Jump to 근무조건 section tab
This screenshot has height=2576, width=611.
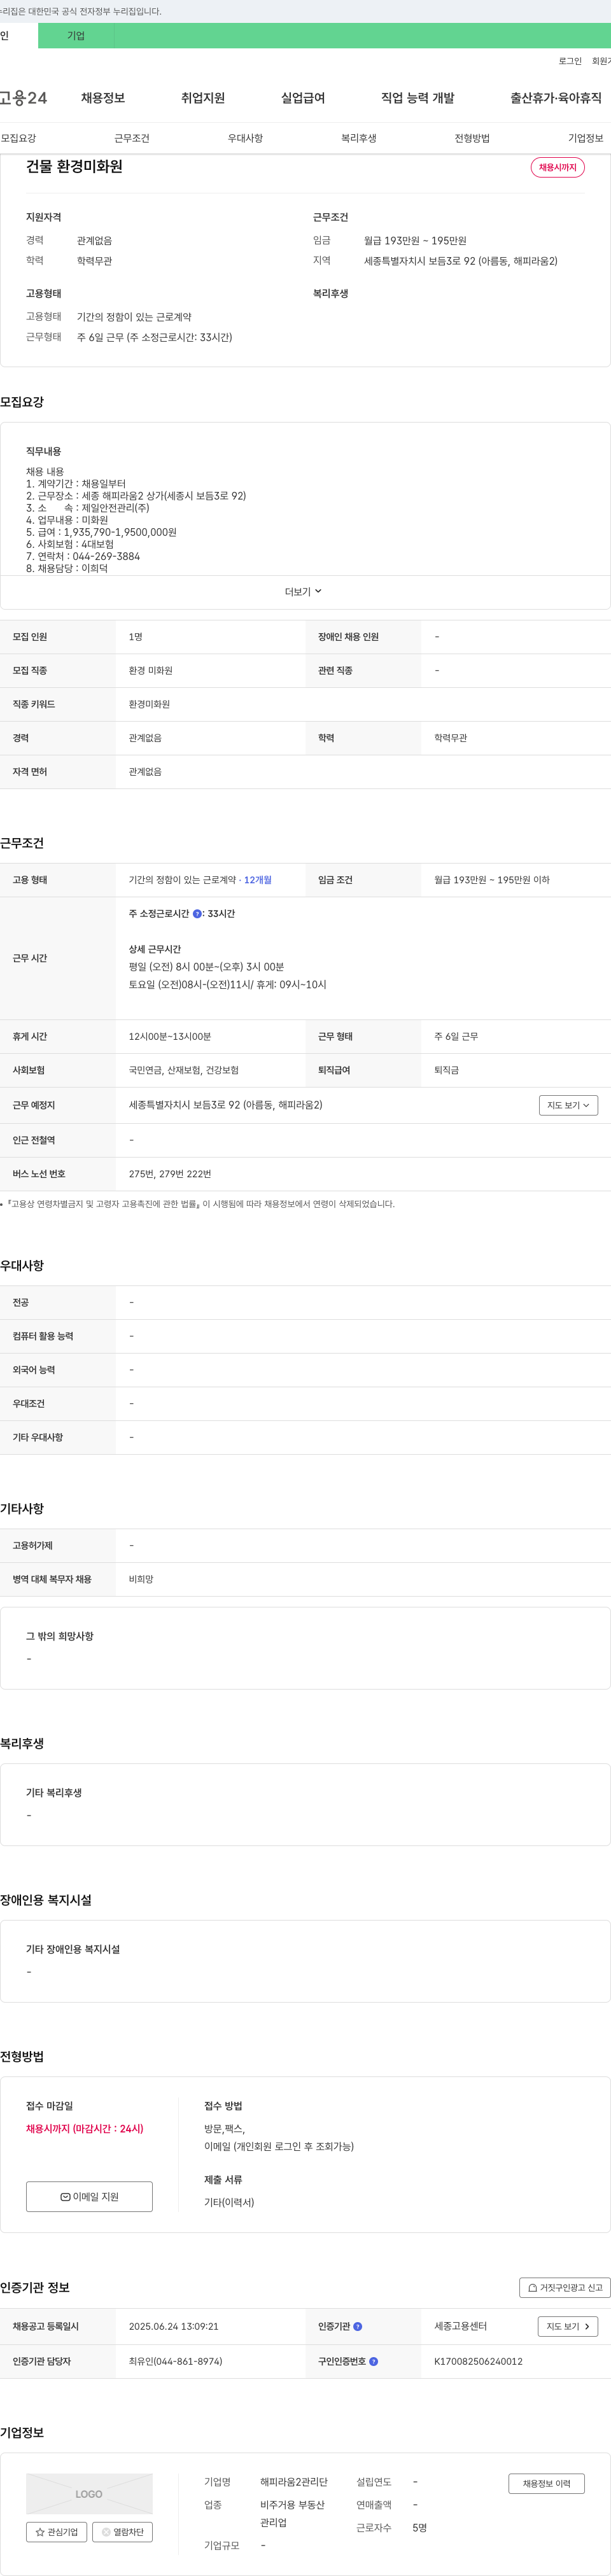click(x=132, y=138)
